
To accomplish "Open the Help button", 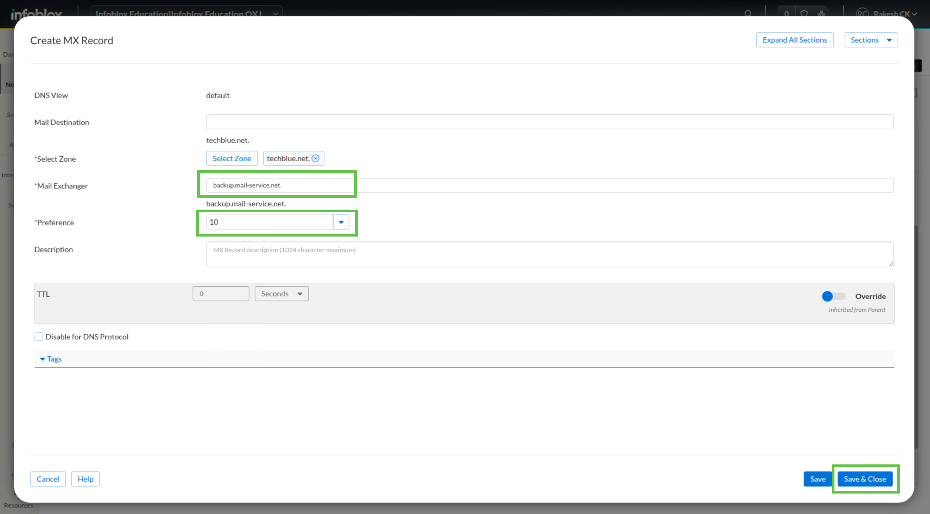I will pyautogui.click(x=85, y=479).
